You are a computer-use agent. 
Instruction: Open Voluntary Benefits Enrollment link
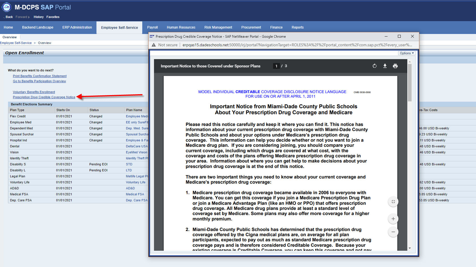click(34, 92)
